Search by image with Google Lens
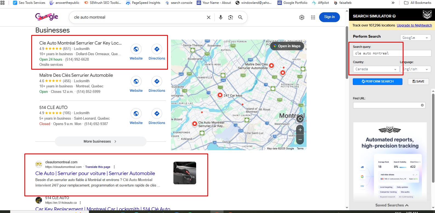The height and width of the screenshot is (213, 435). [x=230, y=17]
